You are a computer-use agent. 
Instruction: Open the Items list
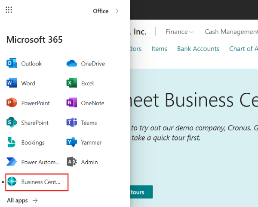(x=159, y=49)
